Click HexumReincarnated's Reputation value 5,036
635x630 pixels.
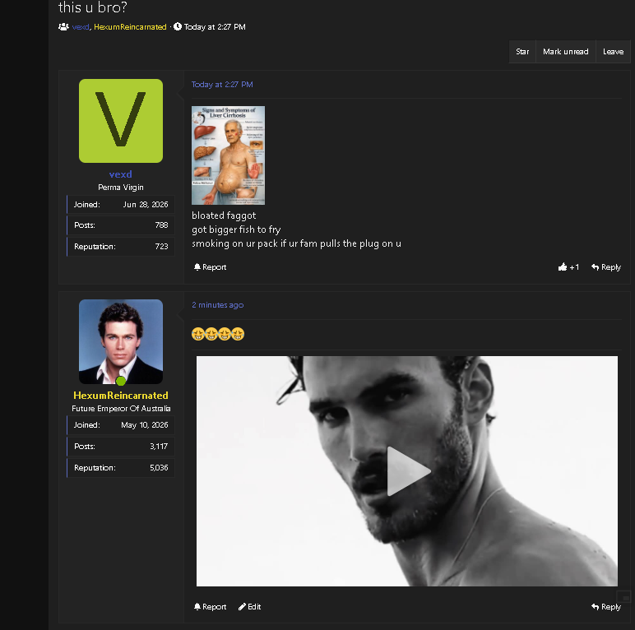(x=159, y=468)
